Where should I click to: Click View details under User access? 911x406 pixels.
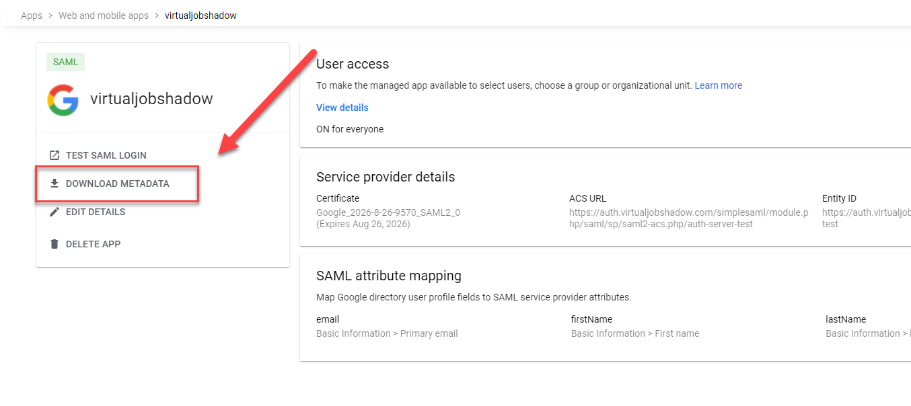pyautogui.click(x=342, y=108)
